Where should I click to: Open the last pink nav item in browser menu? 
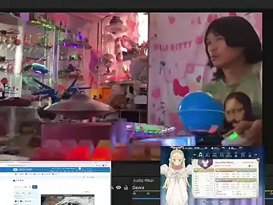point(57,174)
